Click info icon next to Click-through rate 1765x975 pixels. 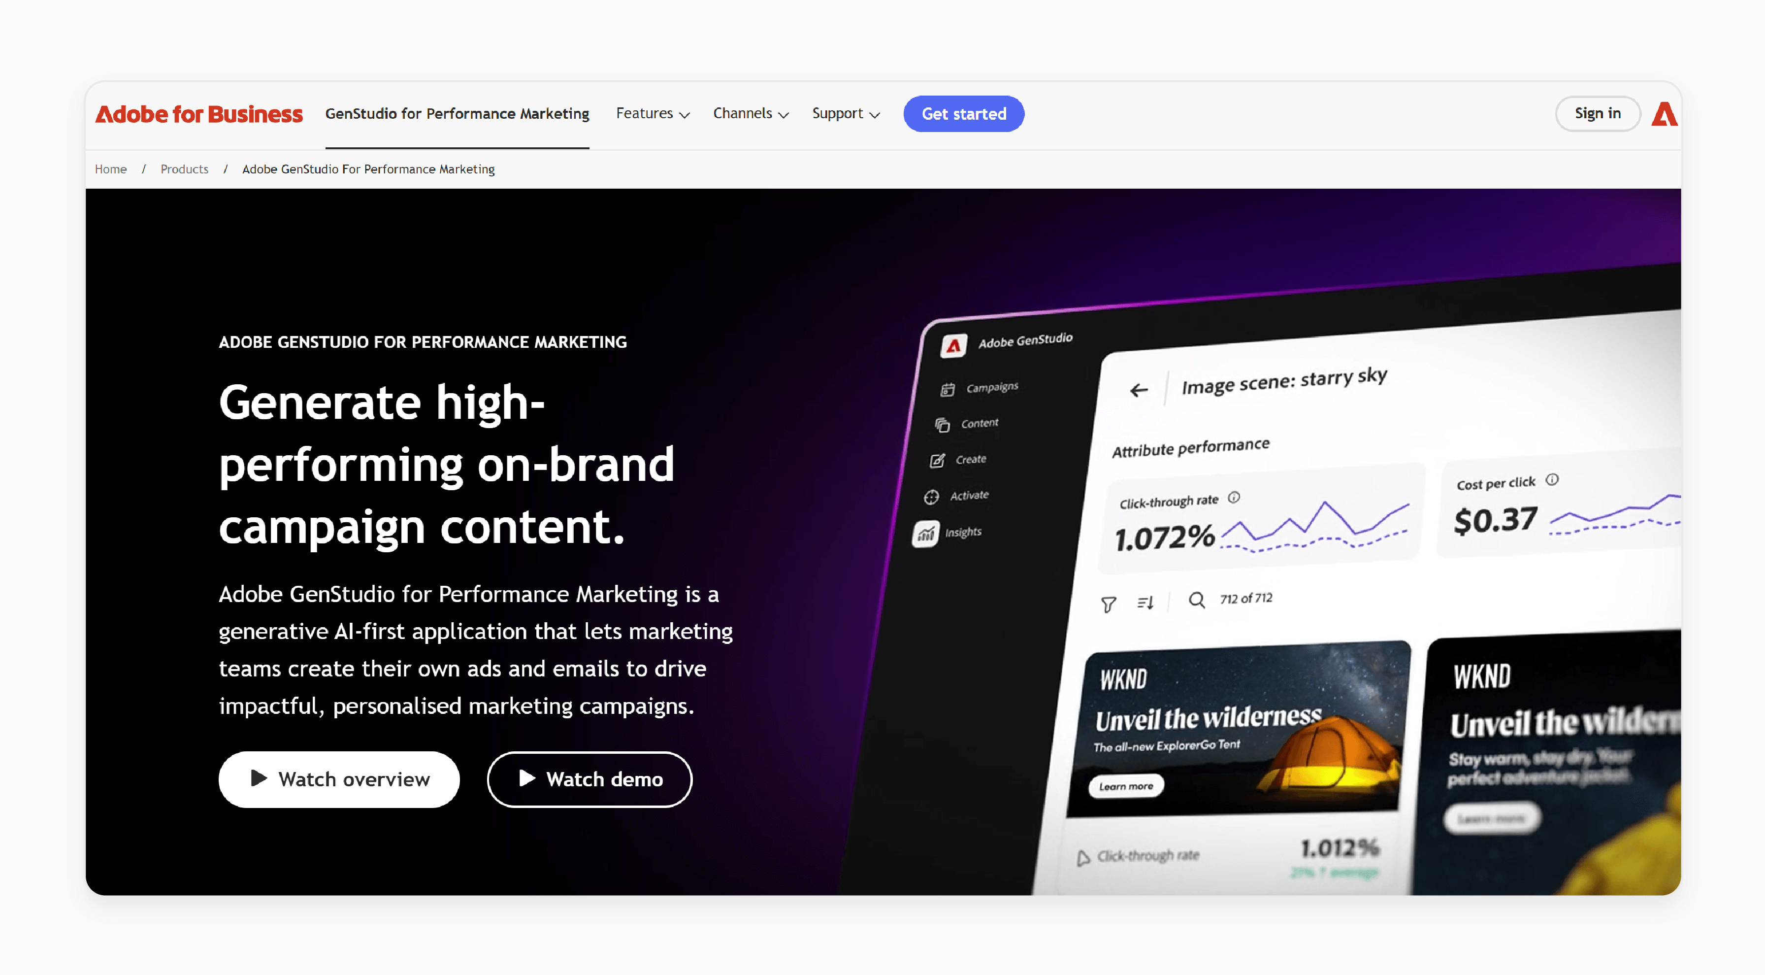pos(1233,497)
